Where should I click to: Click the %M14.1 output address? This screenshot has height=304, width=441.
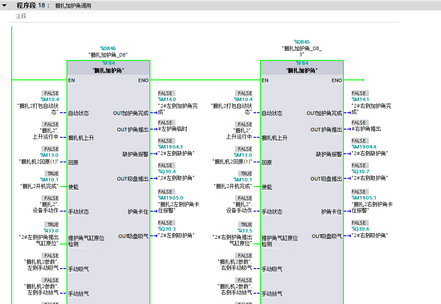[361, 99]
